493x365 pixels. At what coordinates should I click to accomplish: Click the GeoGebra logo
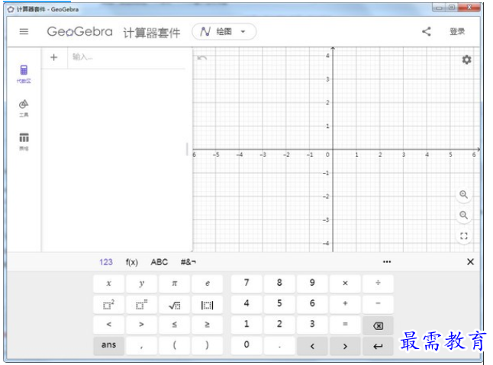[x=79, y=32]
